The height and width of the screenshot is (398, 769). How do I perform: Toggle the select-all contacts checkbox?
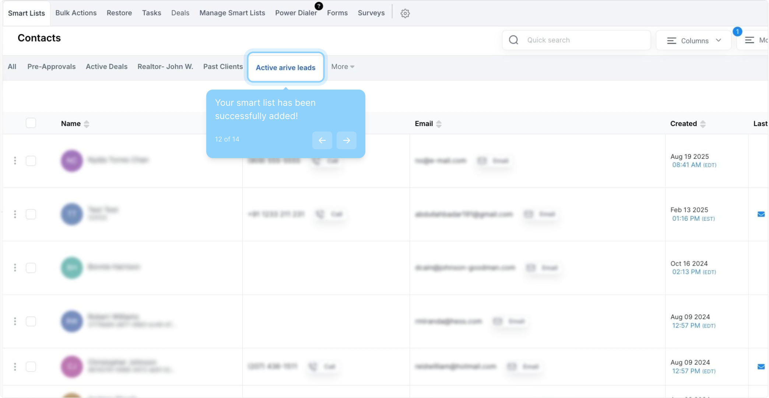coord(31,123)
